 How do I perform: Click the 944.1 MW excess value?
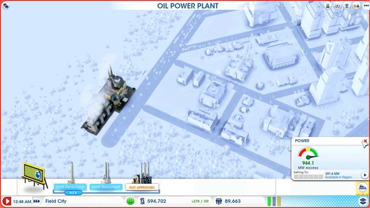(308, 163)
